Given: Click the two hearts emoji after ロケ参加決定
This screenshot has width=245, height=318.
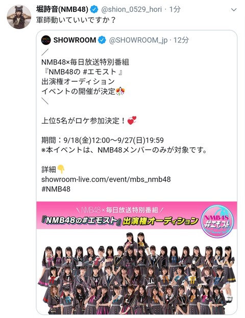Looking at the screenshot, I should 132,121.
